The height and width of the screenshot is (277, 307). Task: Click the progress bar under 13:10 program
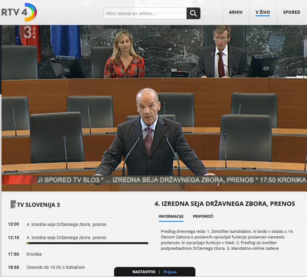pyautogui.click(x=87, y=243)
